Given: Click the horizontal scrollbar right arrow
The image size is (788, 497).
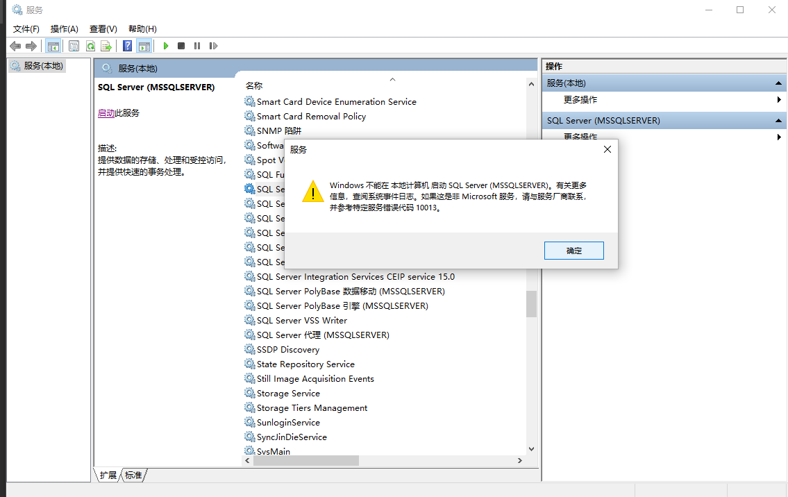Looking at the screenshot, I should coord(519,460).
